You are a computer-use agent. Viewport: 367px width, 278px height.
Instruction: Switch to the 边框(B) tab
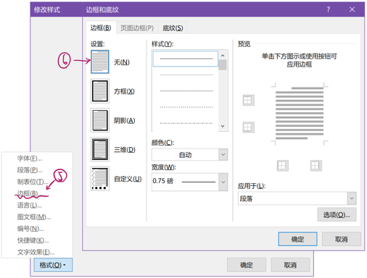[101, 28]
